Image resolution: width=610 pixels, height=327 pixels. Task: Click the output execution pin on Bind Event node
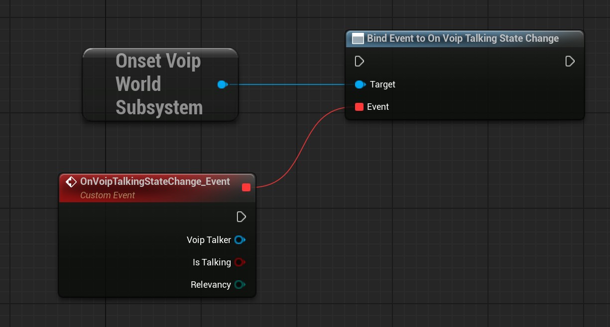570,61
